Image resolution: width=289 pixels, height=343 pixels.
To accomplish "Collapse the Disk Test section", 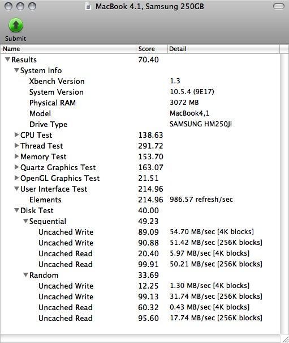I will tap(16, 210).
